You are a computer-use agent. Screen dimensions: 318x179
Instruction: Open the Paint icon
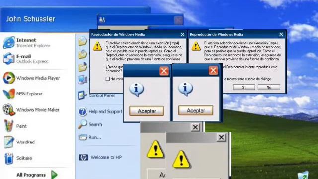tap(9, 126)
